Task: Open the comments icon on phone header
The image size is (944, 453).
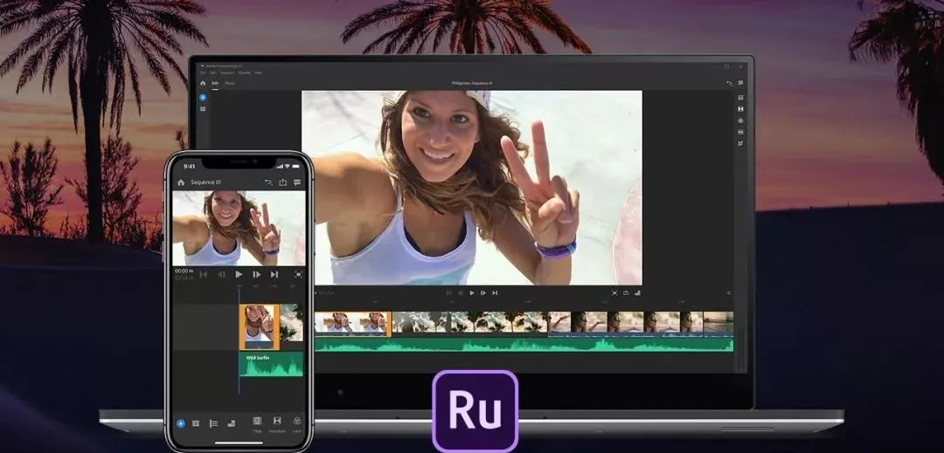Action: (x=297, y=182)
